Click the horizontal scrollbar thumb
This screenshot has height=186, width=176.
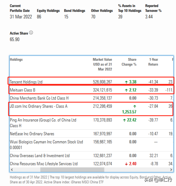(x=72, y=170)
